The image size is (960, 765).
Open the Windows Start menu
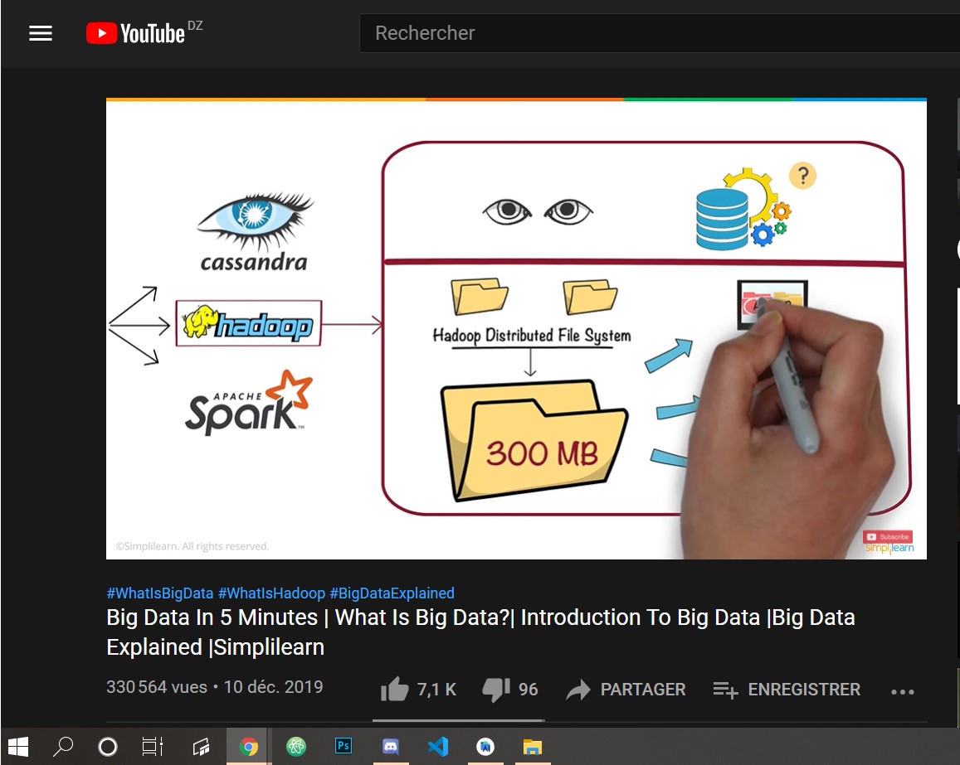(x=18, y=747)
